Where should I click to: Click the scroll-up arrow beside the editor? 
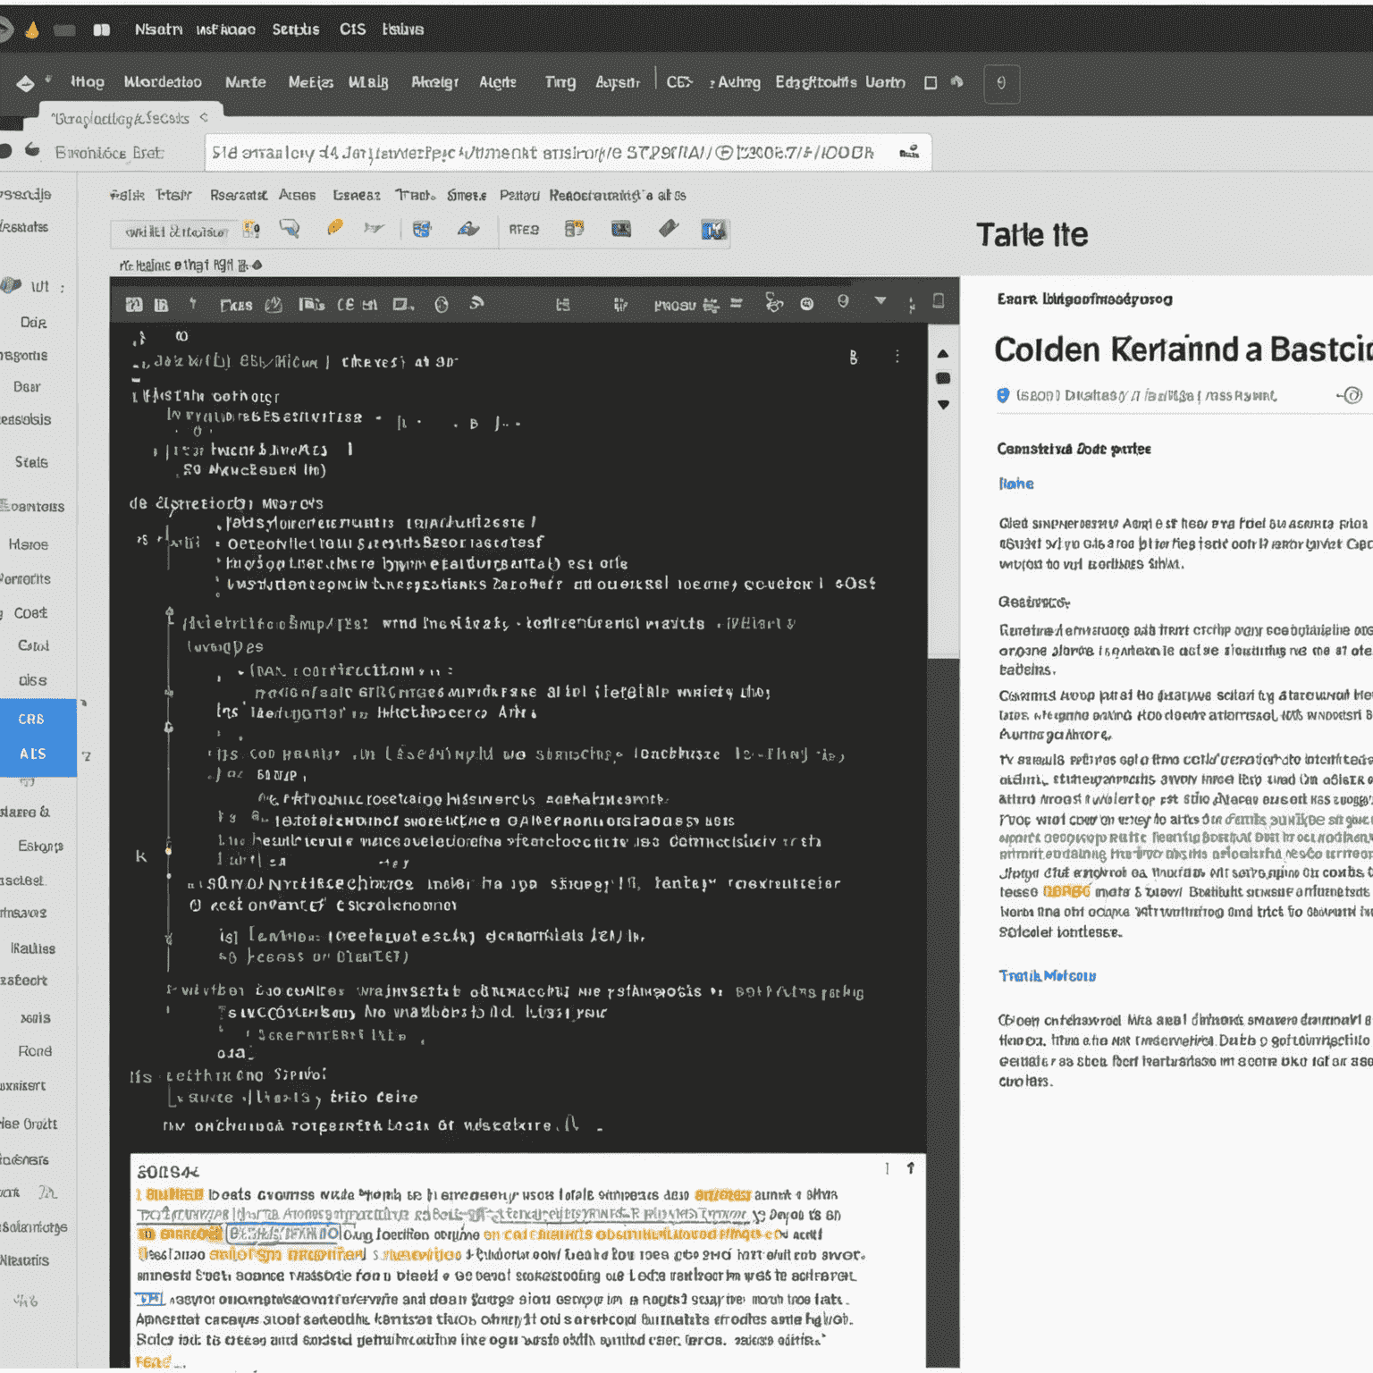[x=942, y=354]
